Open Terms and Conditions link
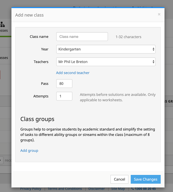 65,189
